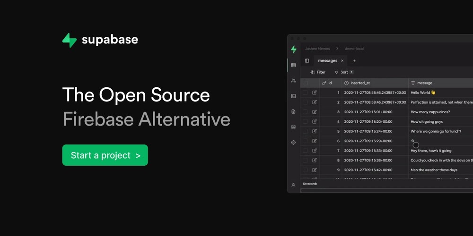Image resolution: width=473 pixels, height=236 pixels.
Task: Click the message column header
Action: coord(441,83)
